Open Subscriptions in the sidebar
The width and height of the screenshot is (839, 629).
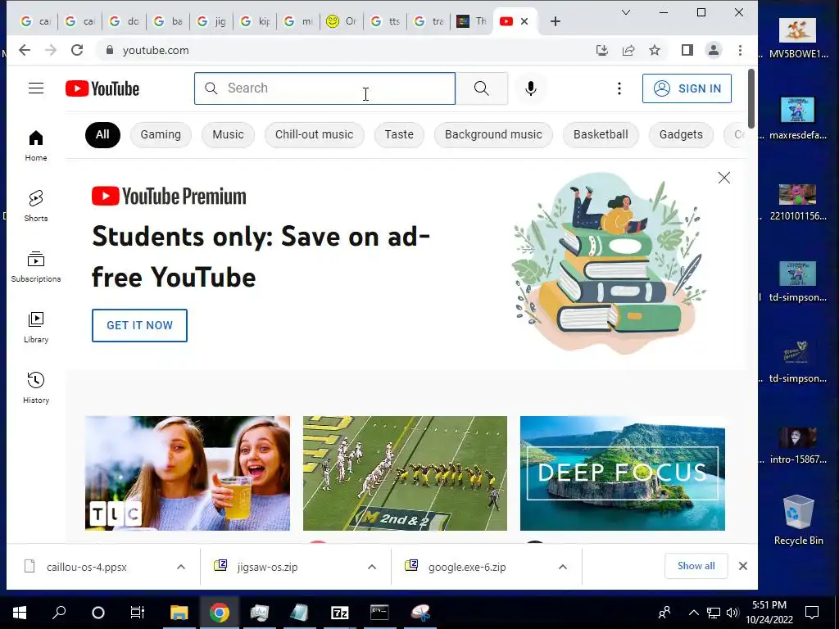click(36, 267)
